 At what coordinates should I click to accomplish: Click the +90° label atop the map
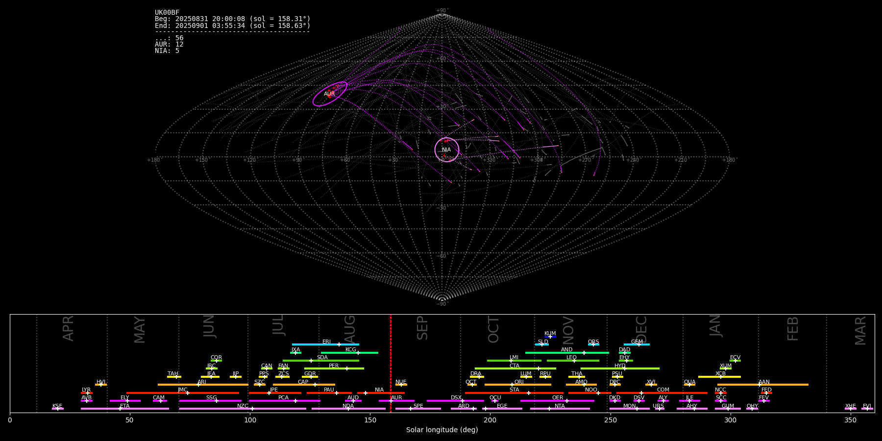pyautogui.click(x=441, y=11)
